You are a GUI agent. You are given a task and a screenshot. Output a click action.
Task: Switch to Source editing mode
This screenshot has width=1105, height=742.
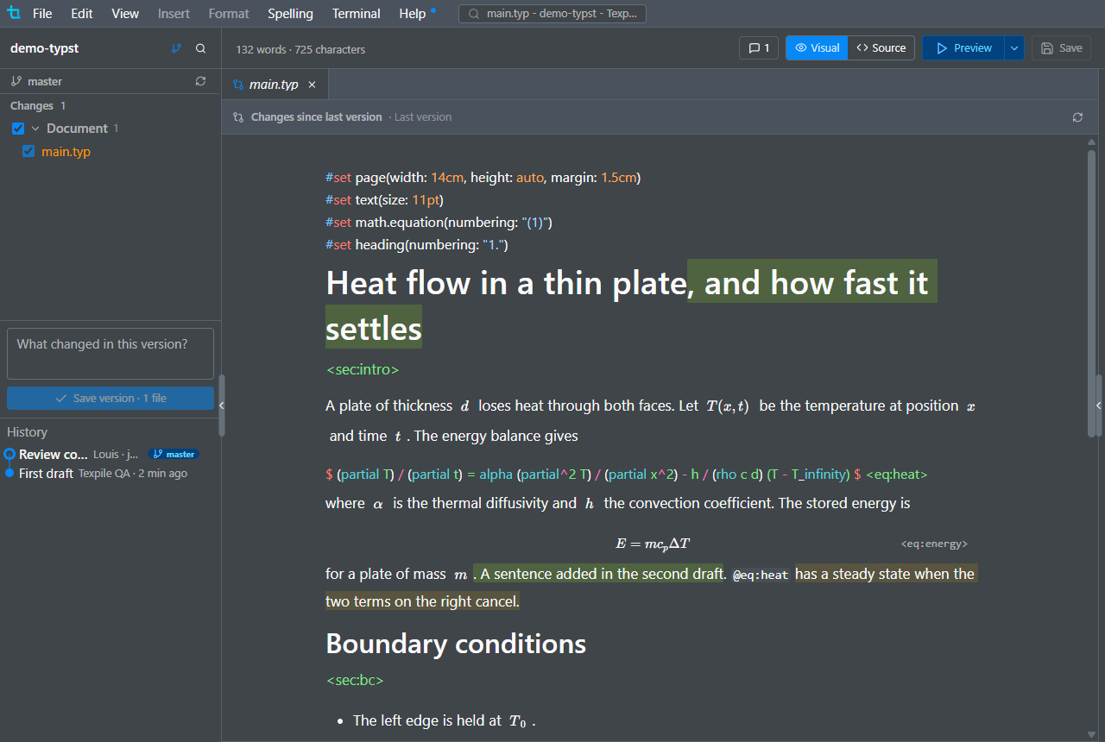click(881, 48)
